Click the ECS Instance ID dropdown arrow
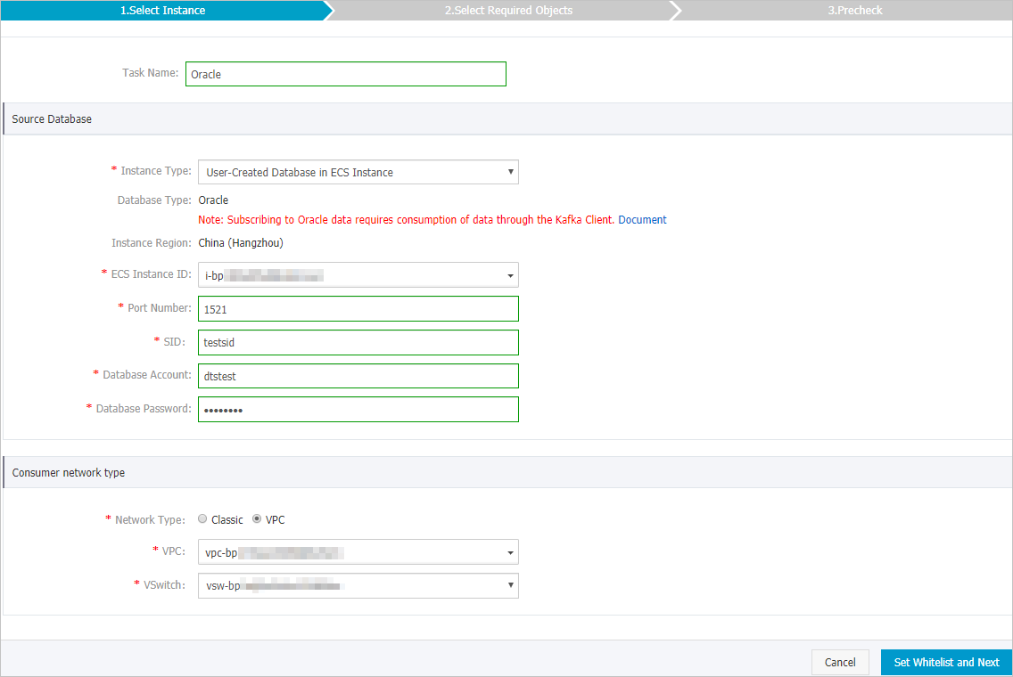 point(510,274)
